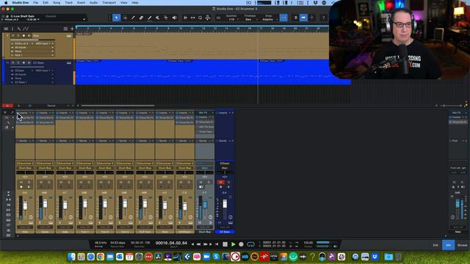Open Finder from the Dock
This screenshot has width=470, height=264.
71,257
